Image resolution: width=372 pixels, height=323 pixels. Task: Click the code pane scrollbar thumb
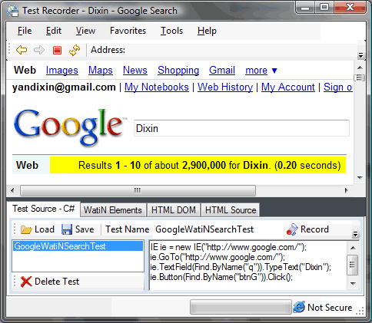coord(353,265)
